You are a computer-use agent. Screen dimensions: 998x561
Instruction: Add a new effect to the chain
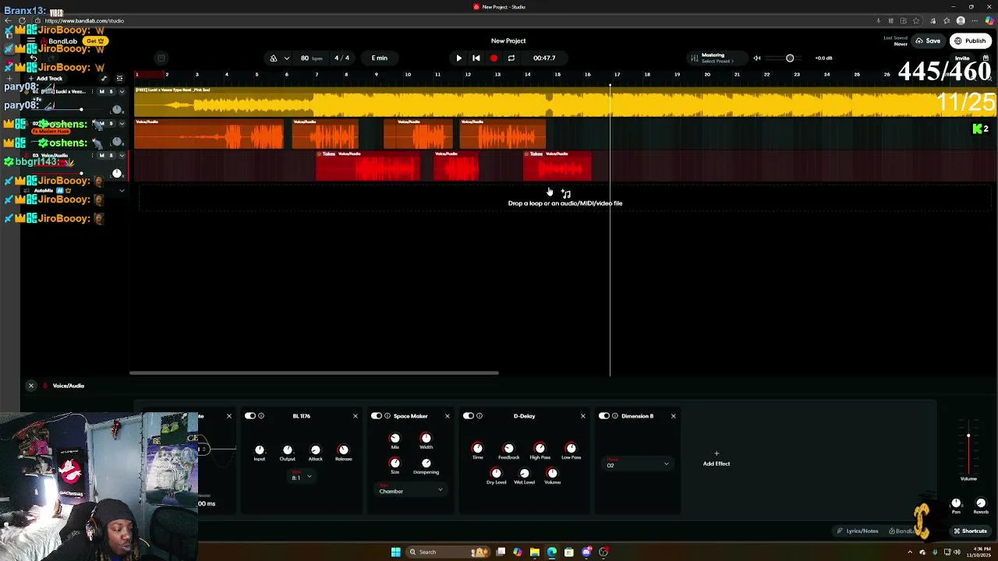click(x=717, y=459)
